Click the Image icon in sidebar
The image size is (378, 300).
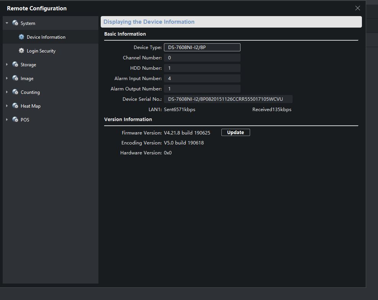(15, 79)
